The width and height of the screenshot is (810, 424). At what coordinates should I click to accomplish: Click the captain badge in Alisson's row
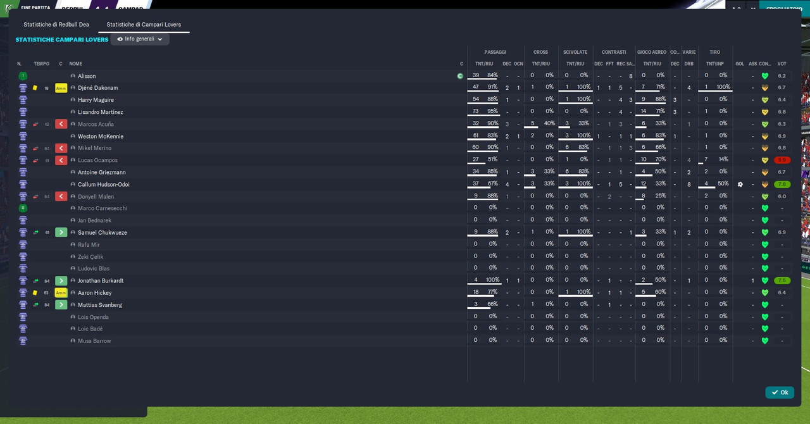pos(460,76)
